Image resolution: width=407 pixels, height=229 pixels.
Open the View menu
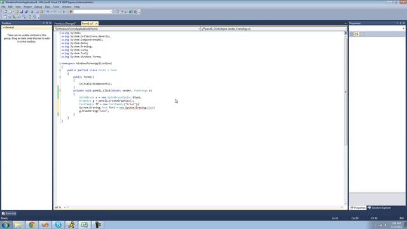(x=18, y=7)
